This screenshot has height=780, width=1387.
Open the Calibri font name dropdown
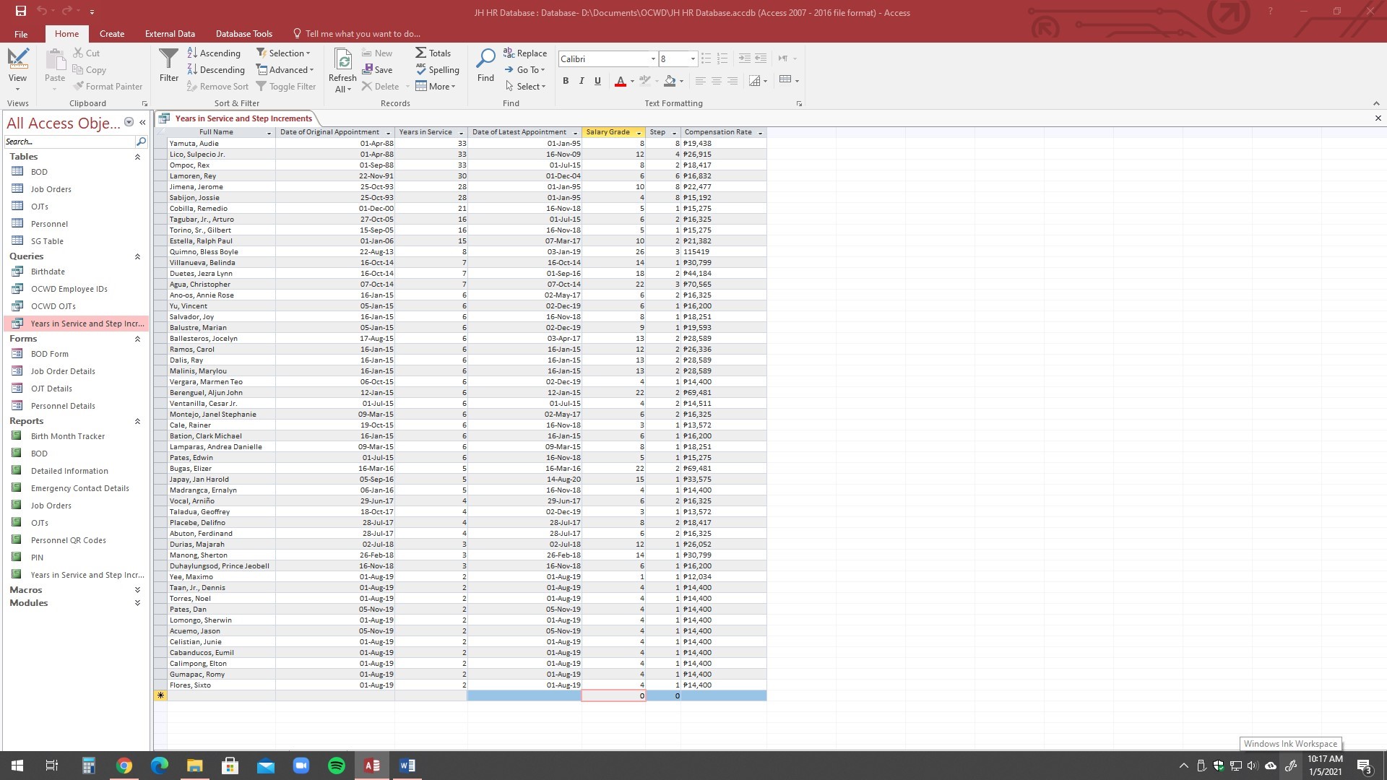coord(653,59)
